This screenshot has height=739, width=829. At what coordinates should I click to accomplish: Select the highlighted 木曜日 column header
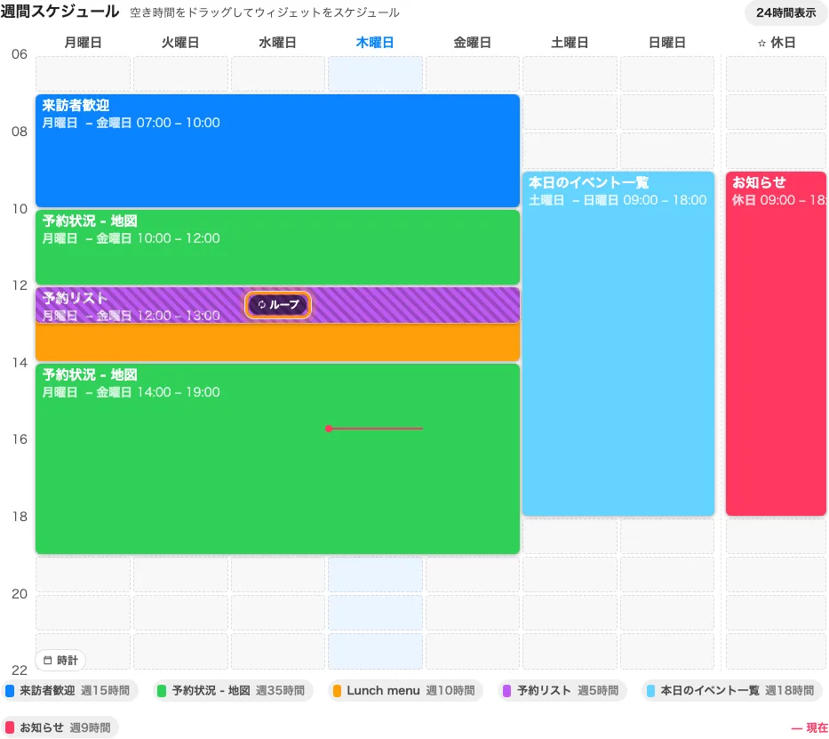[375, 43]
